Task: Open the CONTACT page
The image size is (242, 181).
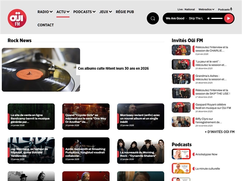Action: click(45, 25)
